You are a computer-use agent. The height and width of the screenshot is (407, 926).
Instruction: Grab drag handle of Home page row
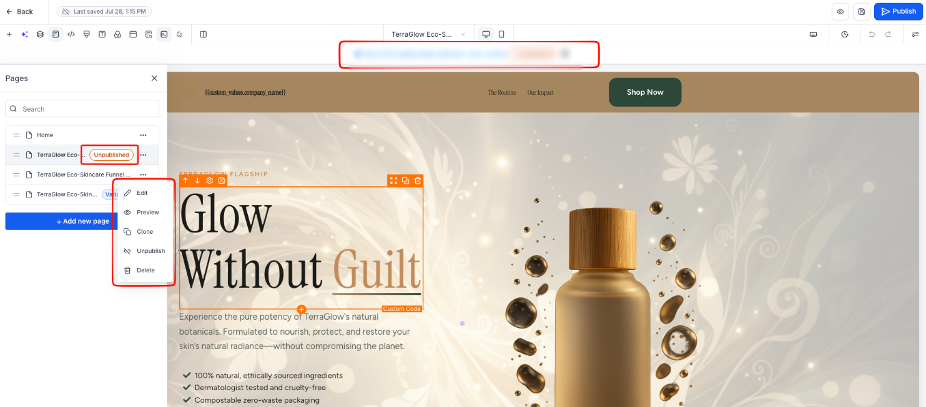point(17,135)
